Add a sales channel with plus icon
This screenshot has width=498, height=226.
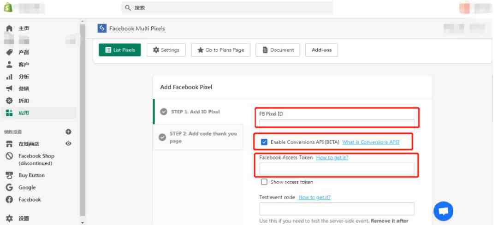pos(68,131)
